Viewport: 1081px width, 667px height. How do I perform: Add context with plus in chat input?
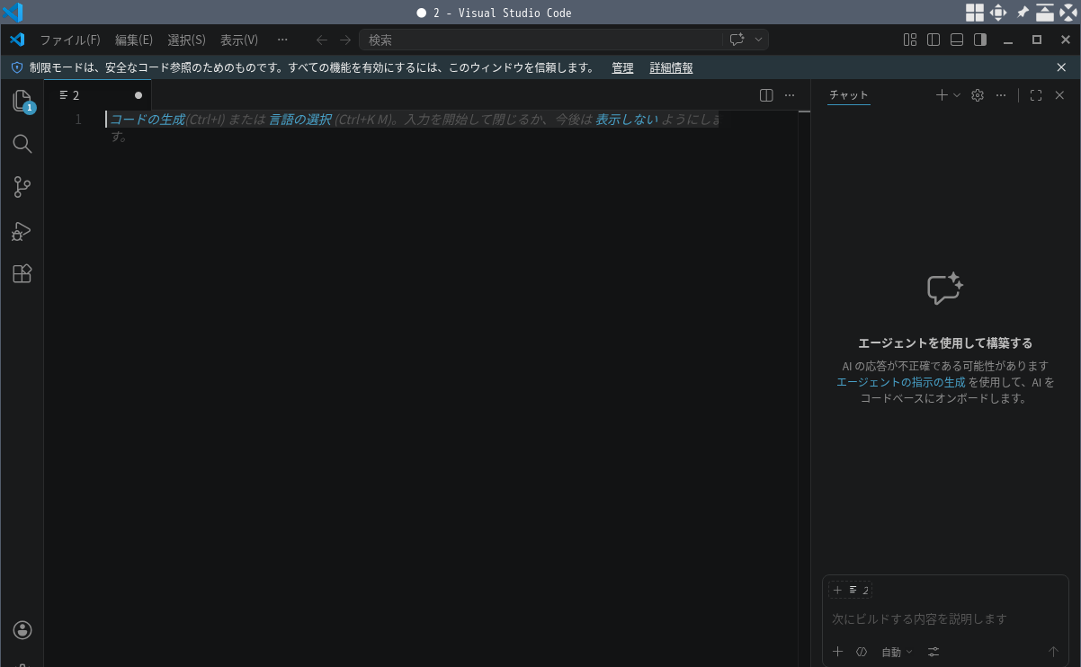pyautogui.click(x=837, y=652)
